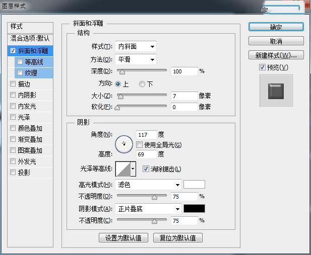Screen dimensions: 311x255
Task: Select the 等高线 sub-item label
Action: pyautogui.click(x=34, y=62)
